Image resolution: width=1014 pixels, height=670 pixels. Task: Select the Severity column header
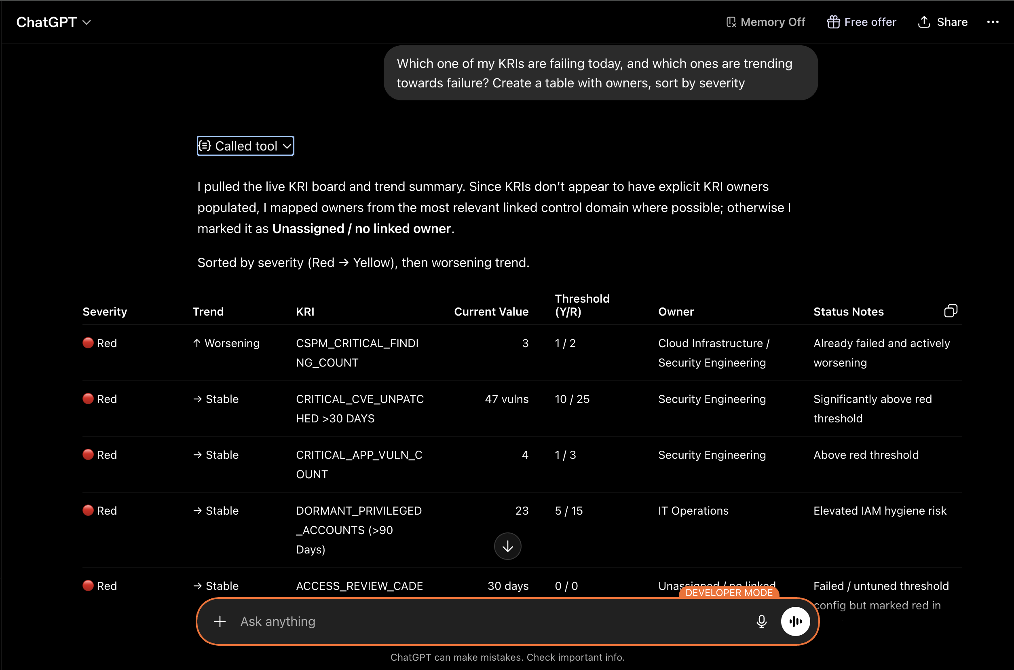(x=105, y=312)
